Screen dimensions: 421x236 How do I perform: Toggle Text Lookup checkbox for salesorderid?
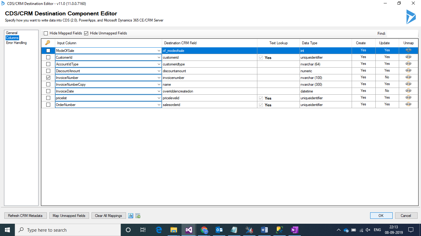[261, 105]
